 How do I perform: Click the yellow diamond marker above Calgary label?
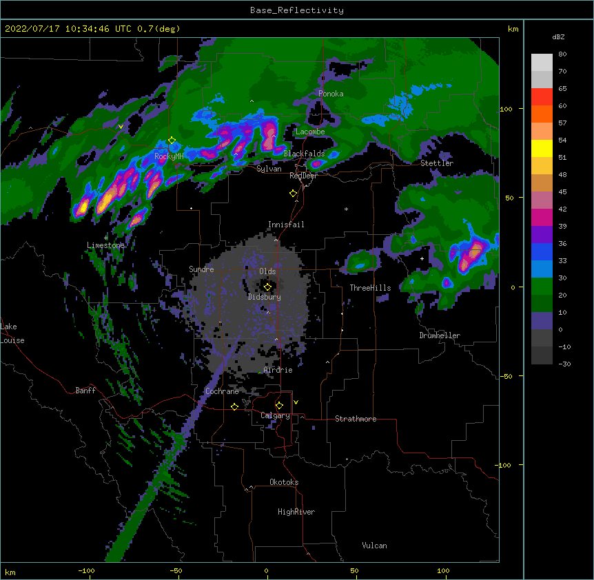coord(279,406)
